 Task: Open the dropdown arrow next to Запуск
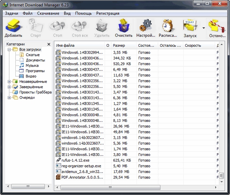tap(204, 28)
